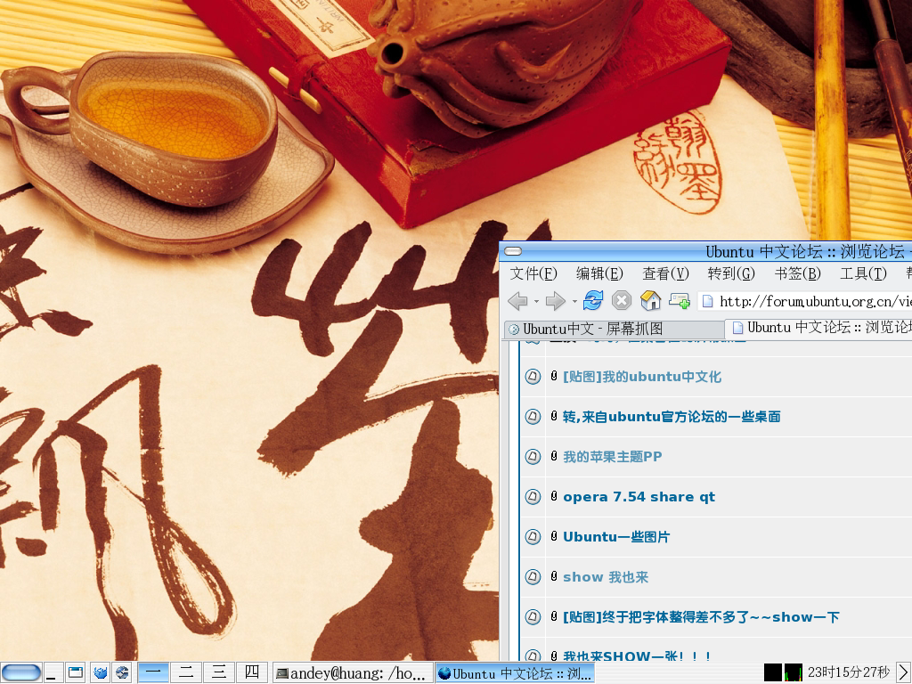
Task: Go forward with the browser Forward arrow
Action: coord(555,301)
